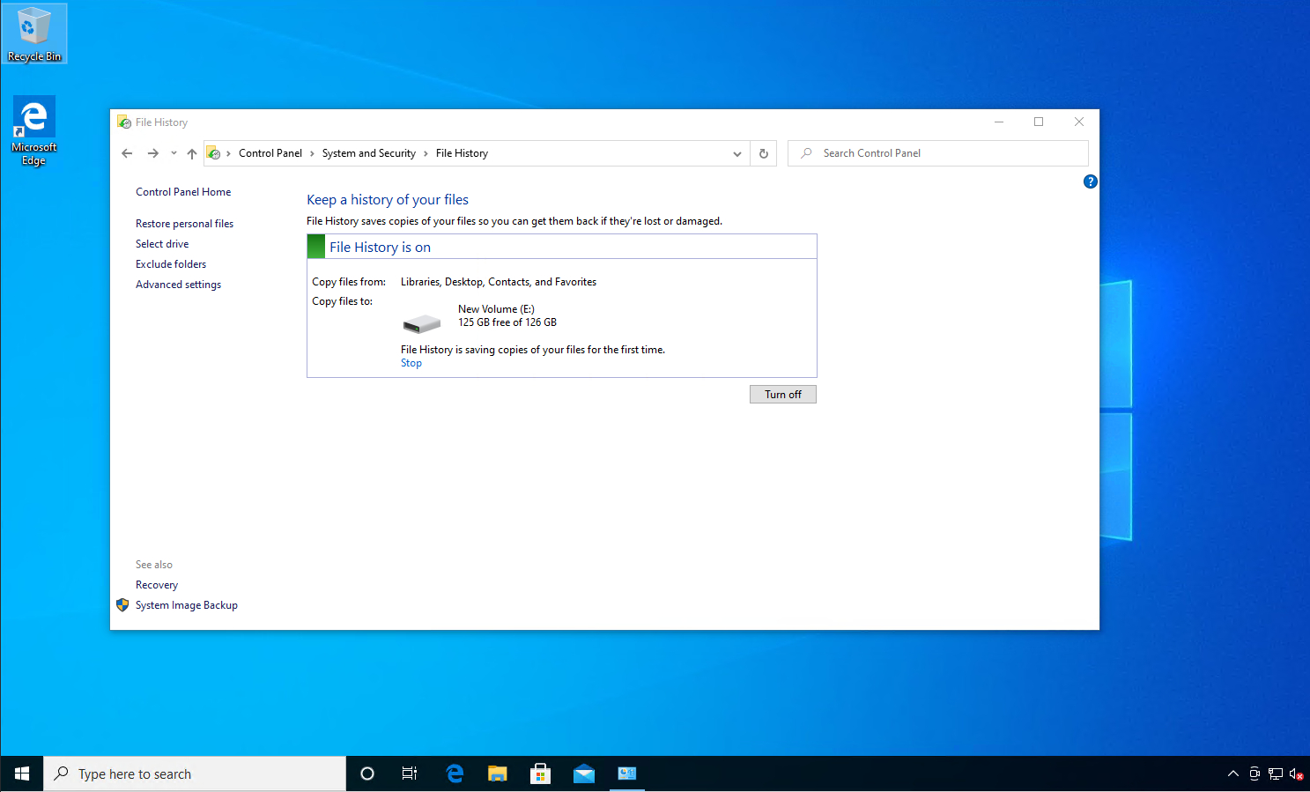Open Exclude folders in the sidebar
The image size is (1310, 792).
point(171,264)
